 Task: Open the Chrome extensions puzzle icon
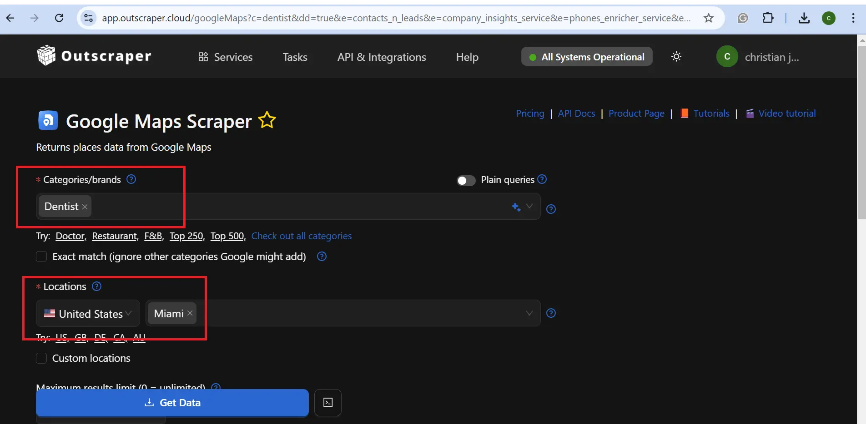pos(768,18)
